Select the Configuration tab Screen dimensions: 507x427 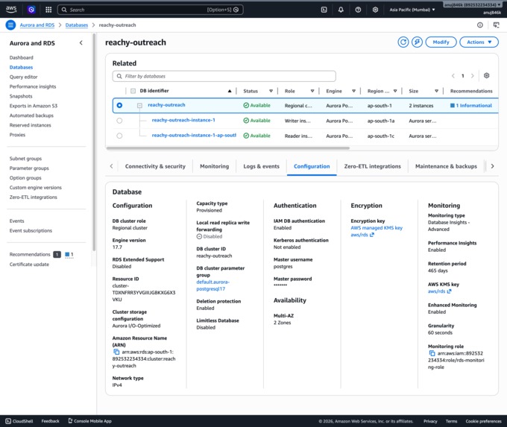[x=312, y=166]
